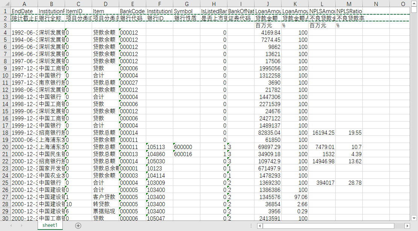This screenshot has width=418, height=231.
Task: Select column A header
Action: tap(24, 4)
